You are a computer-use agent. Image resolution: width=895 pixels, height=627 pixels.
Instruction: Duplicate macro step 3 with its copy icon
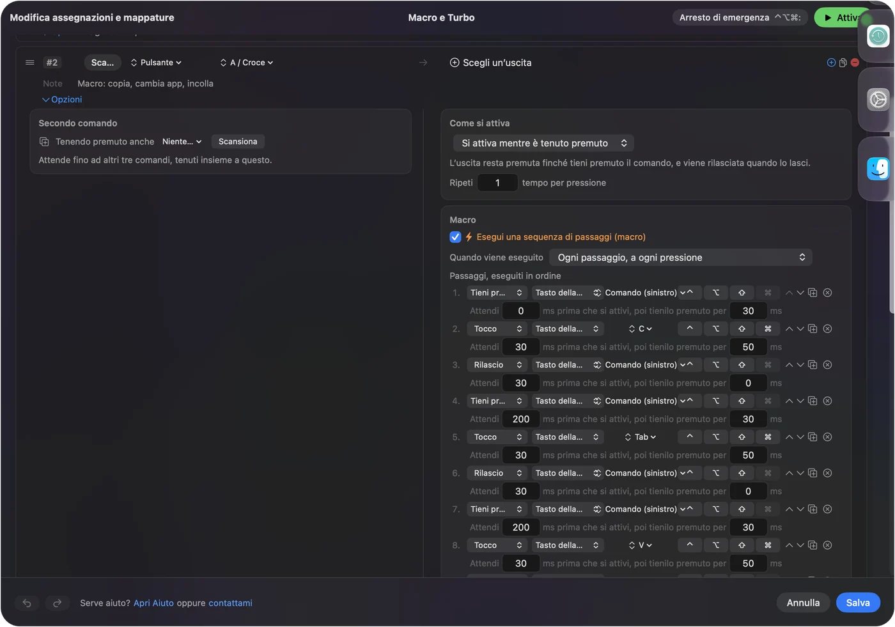coord(813,365)
